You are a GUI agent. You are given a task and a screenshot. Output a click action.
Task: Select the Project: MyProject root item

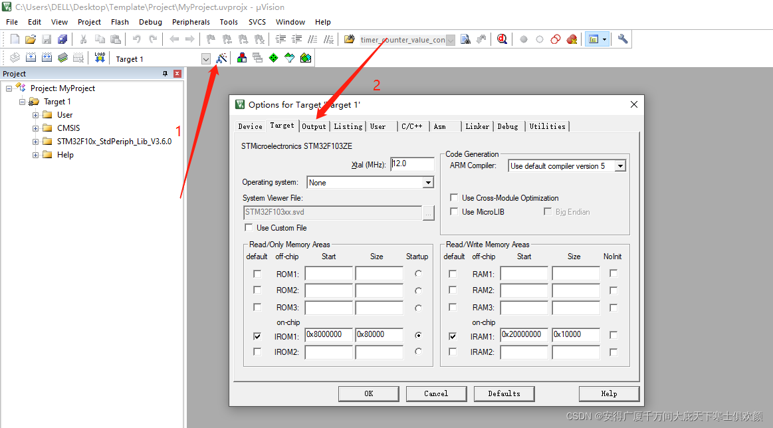pos(62,88)
